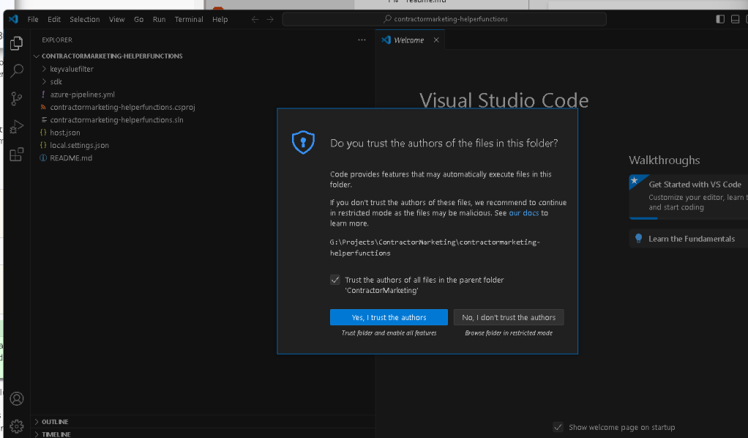Open the Selection menu
This screenshot has width=748, height=438.
84,20
